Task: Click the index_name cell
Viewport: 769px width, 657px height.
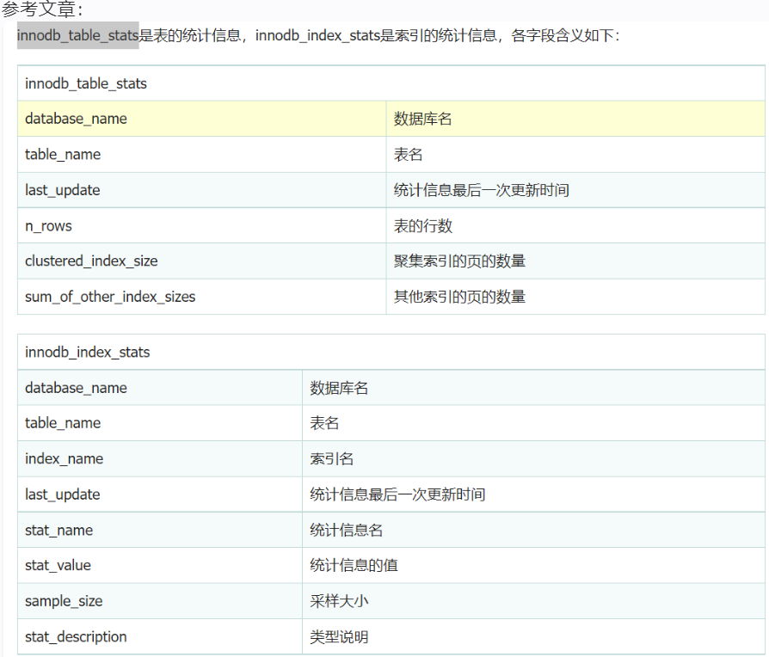Action: point(64,458)
